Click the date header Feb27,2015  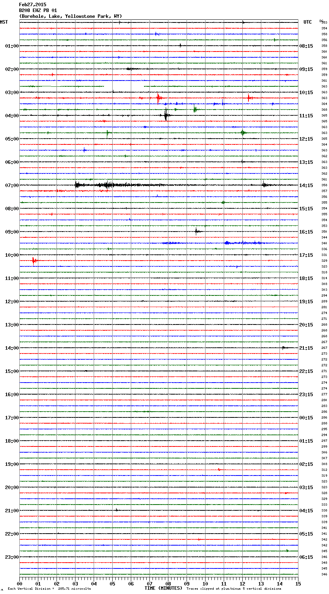click(x=33, y=5)
